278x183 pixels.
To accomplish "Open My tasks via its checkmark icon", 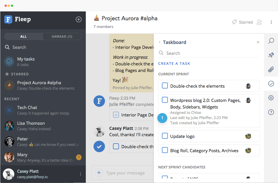I will click(9, 61).
